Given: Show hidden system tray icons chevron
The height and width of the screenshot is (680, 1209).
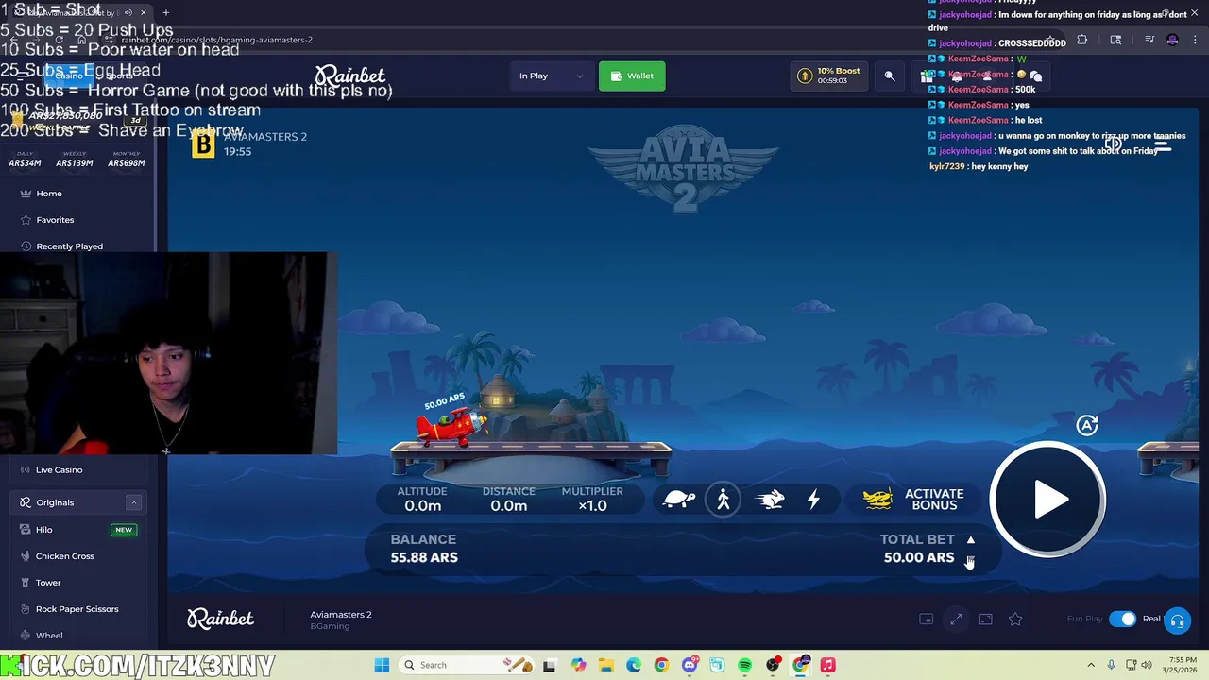Looking at the screenshot, I should [1091, 665].
